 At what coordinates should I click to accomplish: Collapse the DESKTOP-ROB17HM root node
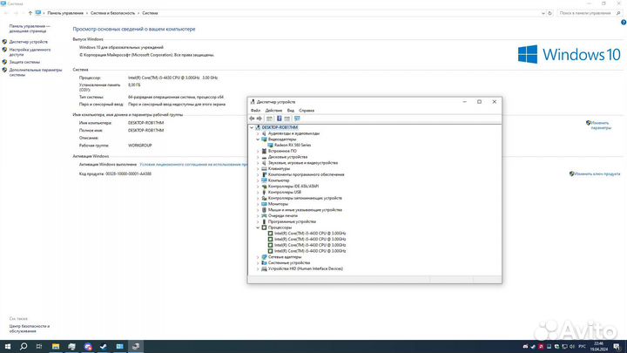pos(252,127)
